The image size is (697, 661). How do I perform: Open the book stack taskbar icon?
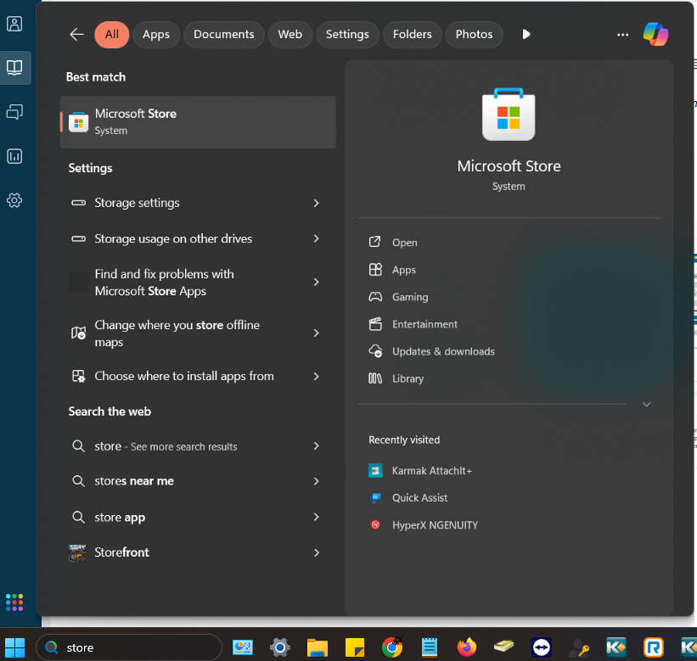coord(504,647)
